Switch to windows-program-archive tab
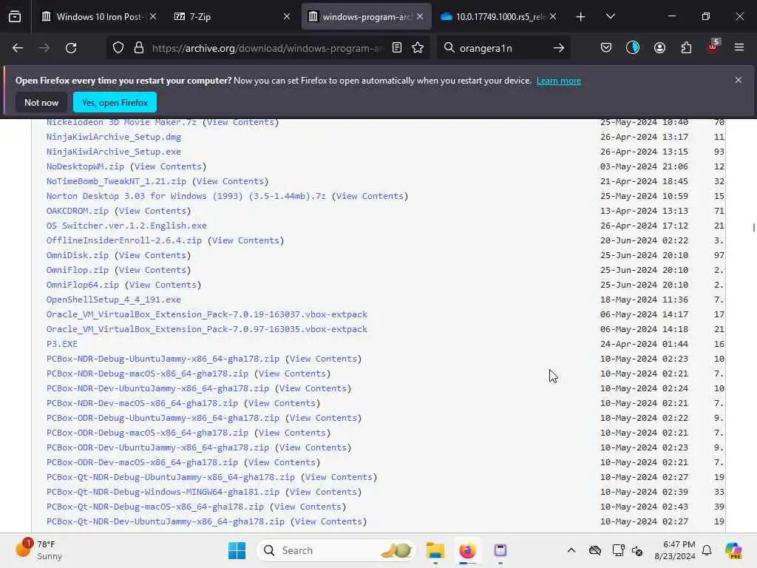Screen dimensions: 757x568 click(367, 17)
